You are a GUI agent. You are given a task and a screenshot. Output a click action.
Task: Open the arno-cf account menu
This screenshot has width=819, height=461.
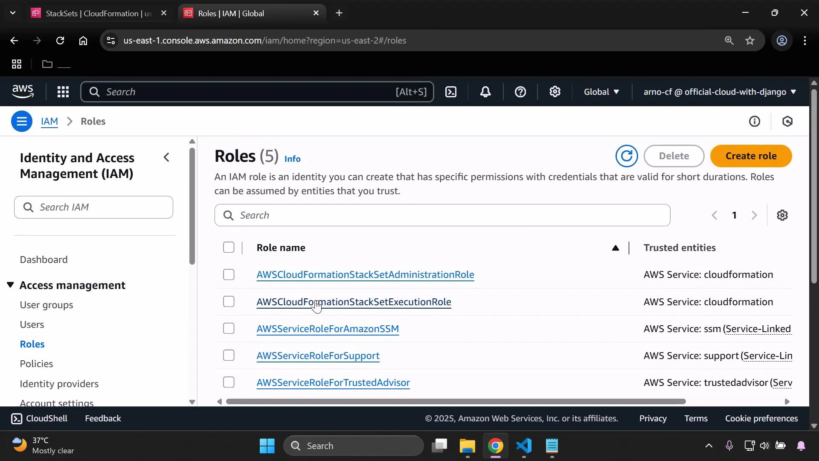[x=718, y=92]
